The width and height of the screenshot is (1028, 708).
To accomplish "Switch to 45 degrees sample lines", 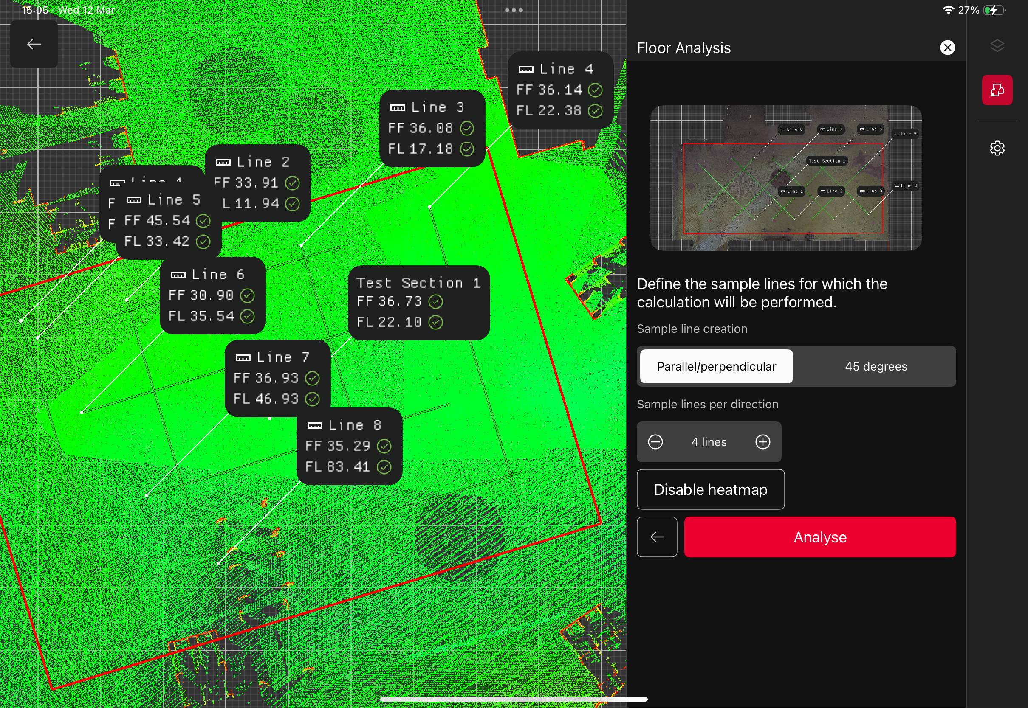I will [875, 366].
